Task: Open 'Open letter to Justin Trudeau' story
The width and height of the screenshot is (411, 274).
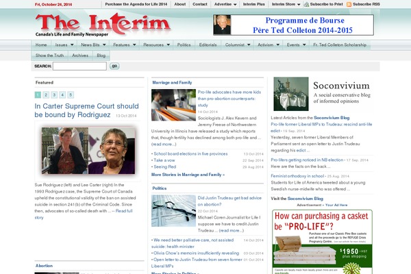Action: [197, 263]
